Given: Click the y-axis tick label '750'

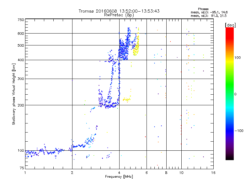Looking at the screenshot, I should [21, 20].
